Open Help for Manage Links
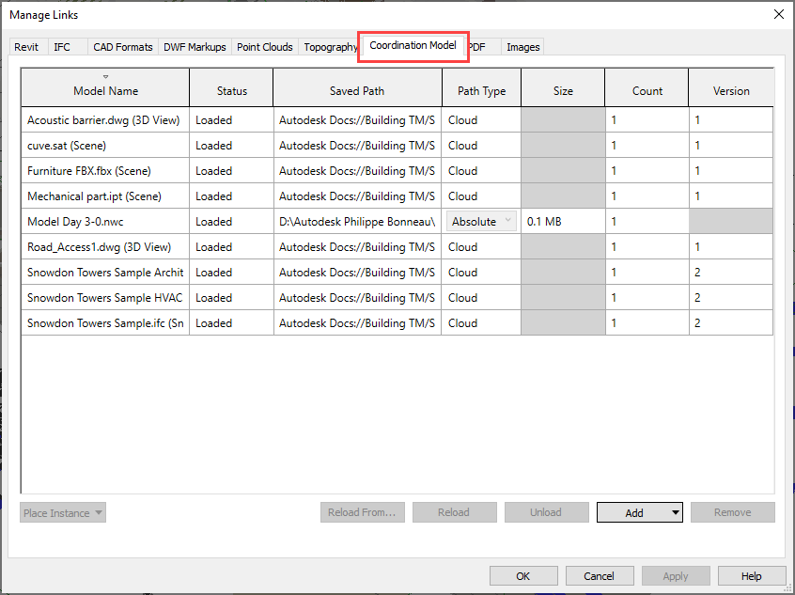The width and height of the screenshot is (795, 595). [x=751, y=576]
